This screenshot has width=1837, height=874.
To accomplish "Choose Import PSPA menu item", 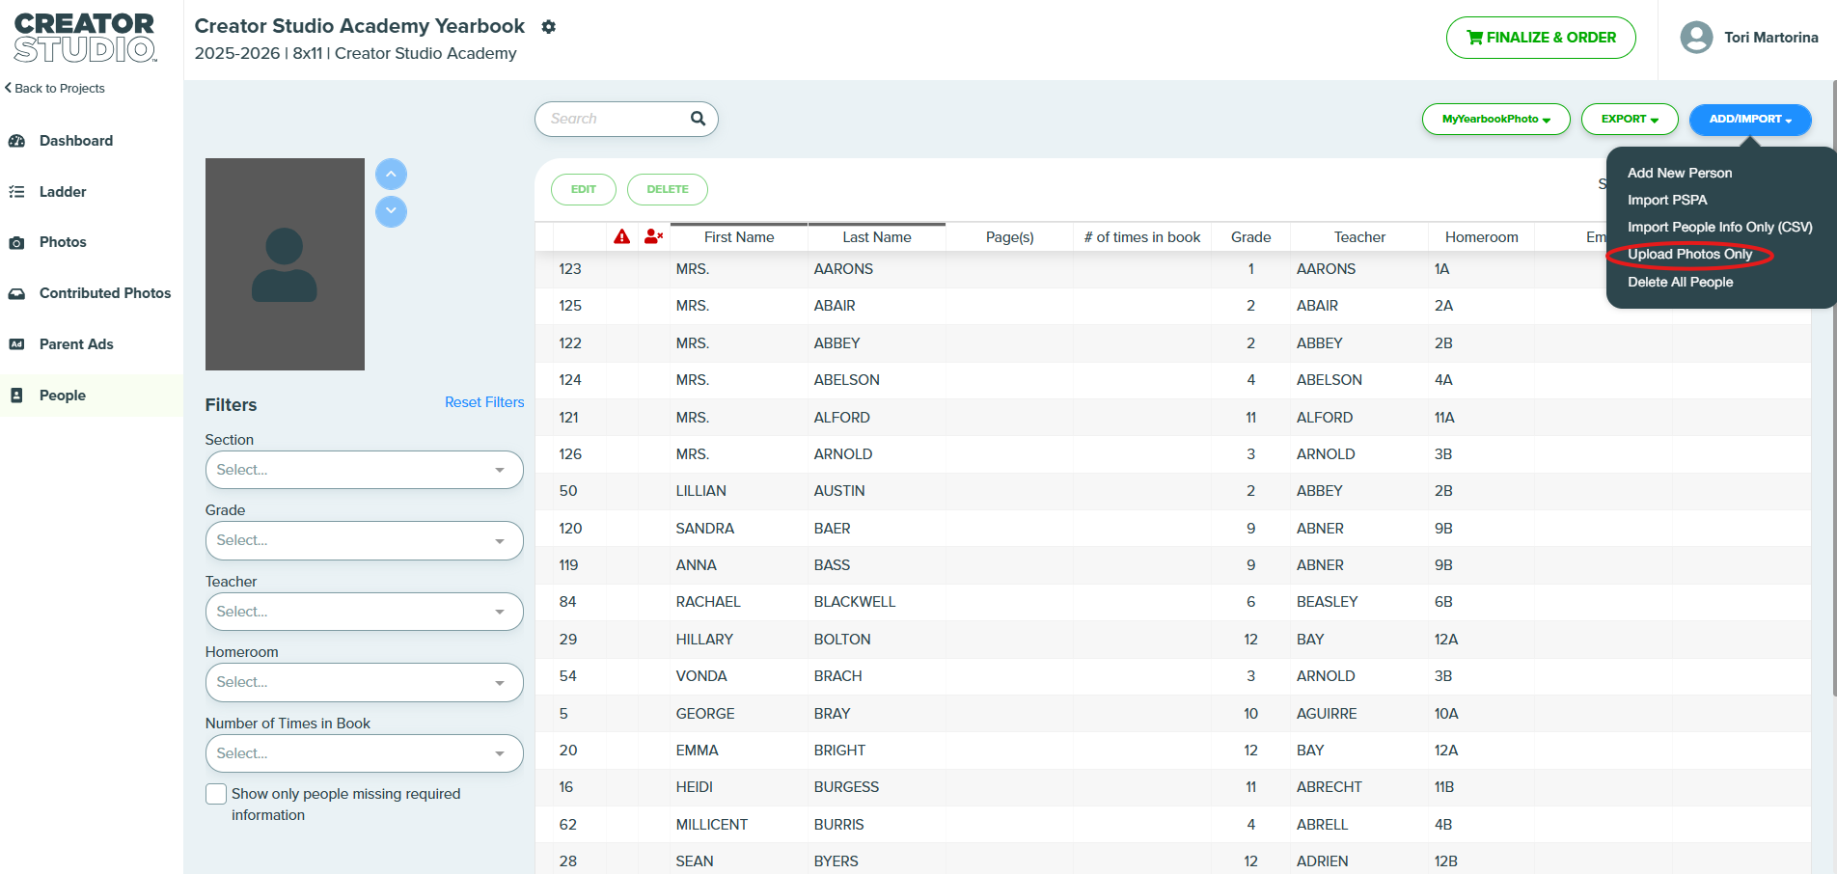I will point(1667,200).
